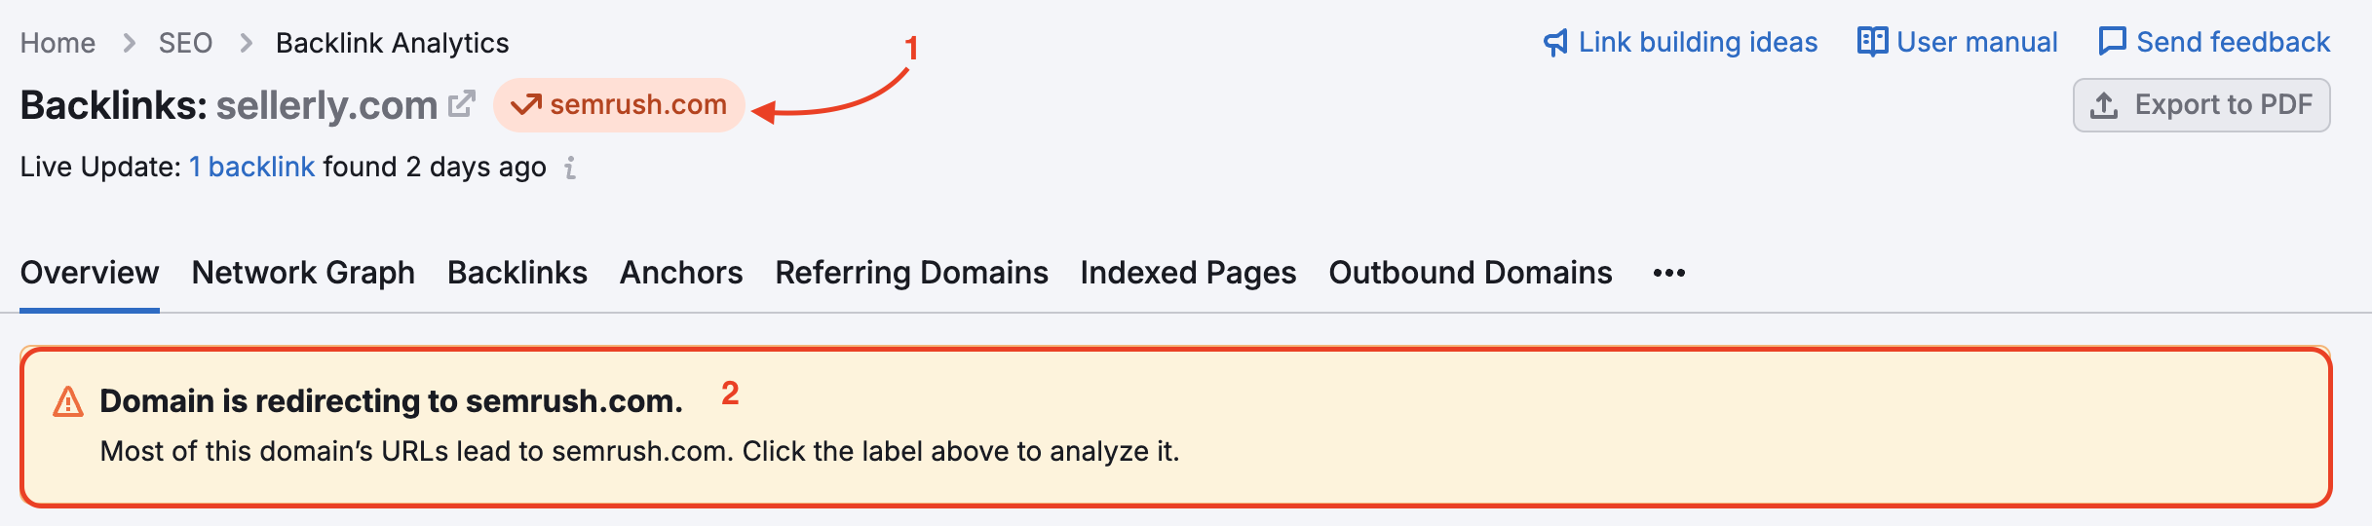Screen dimensions: 2372x526
Task: Open sellerly.com external link icon
Action: point(462,104)
